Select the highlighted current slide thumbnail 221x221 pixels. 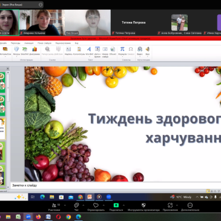2,129
